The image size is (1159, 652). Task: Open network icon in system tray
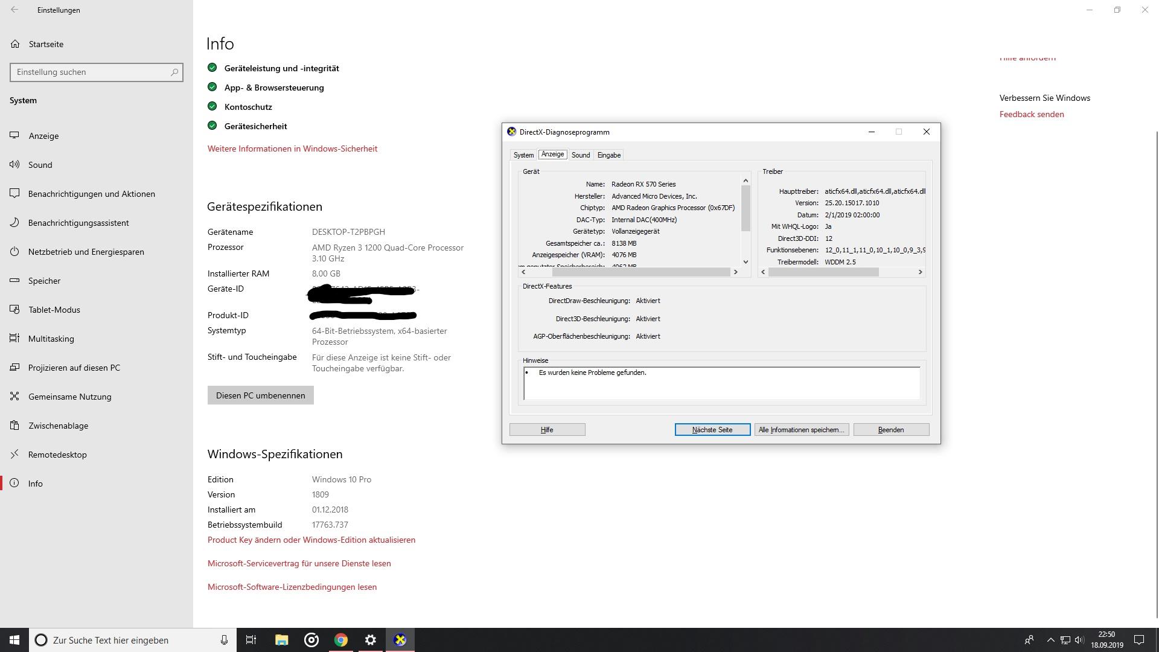coord(1065,640)
